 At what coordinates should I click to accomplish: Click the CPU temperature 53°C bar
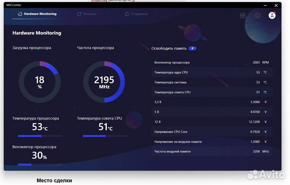pos(37,136)
